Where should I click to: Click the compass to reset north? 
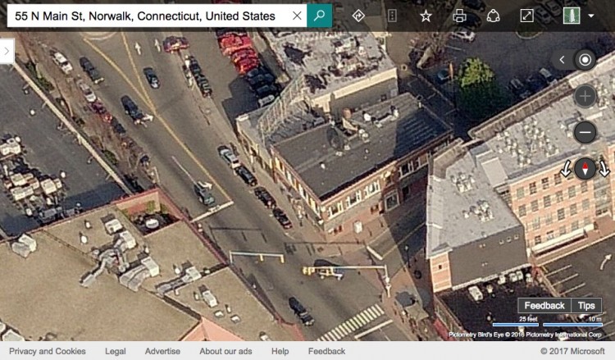pyautogui.click(x=585, y=170)
